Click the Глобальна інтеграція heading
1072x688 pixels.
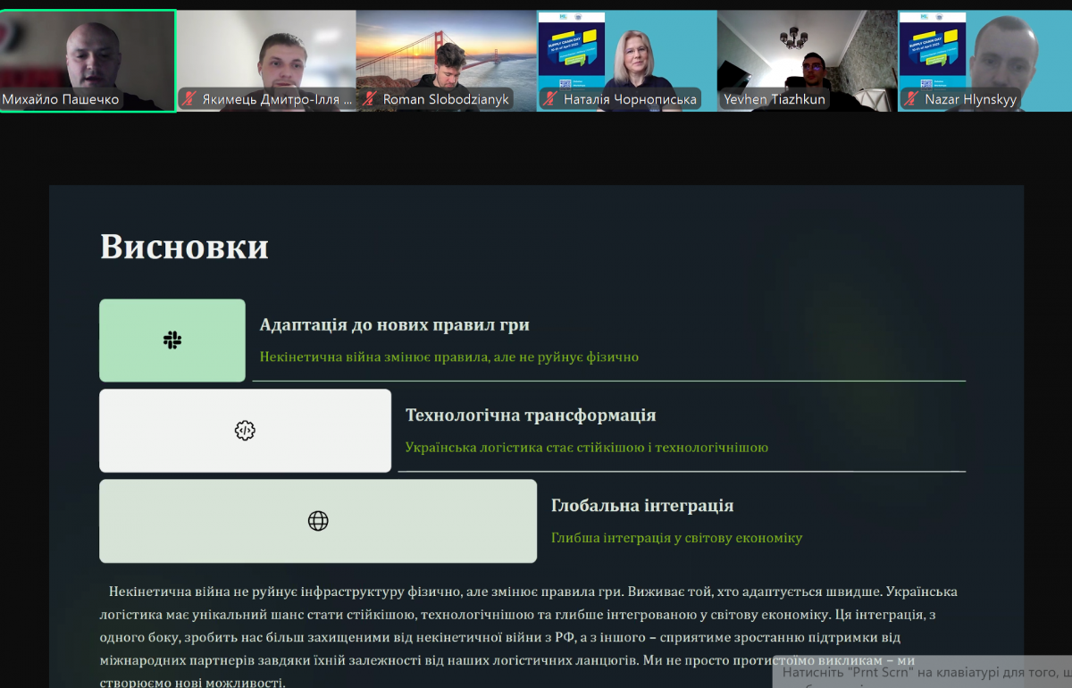(x=643, y=504)
